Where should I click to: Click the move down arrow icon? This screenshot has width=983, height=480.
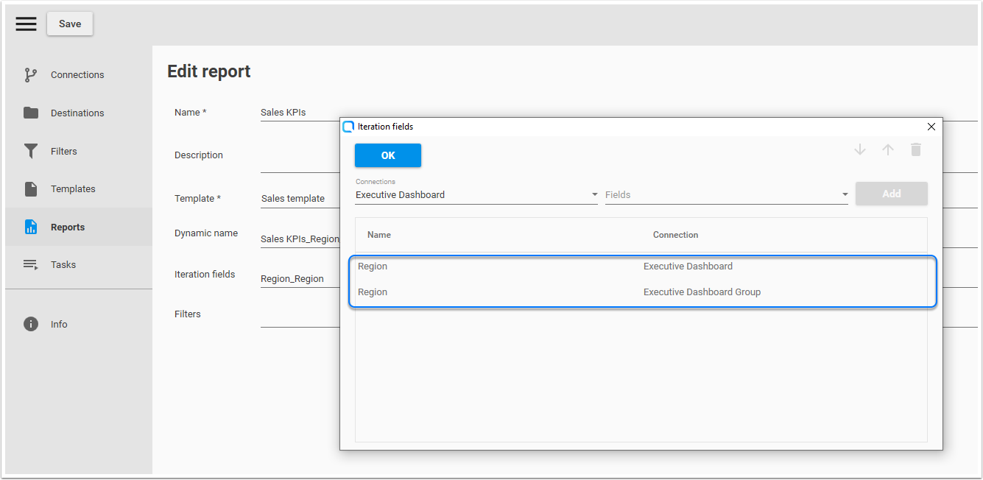coord(859,150)
